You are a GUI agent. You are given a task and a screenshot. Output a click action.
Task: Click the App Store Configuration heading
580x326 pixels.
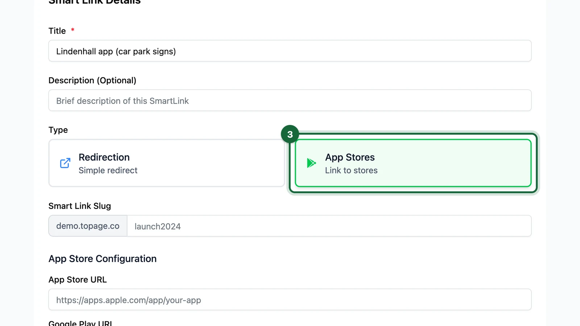tap(103, 259)
